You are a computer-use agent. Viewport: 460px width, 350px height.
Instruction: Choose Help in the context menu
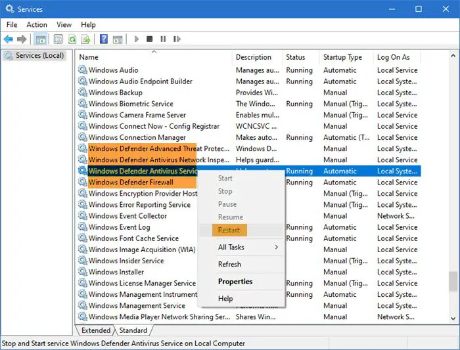coord(242,299)
